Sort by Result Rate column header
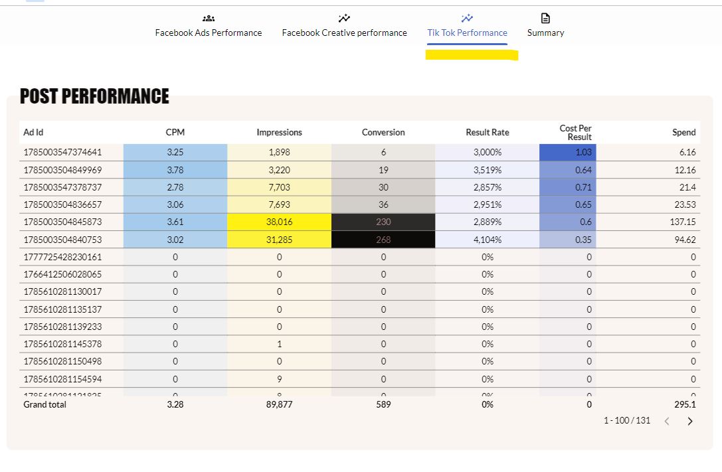Image resolution: width=722 pixels, height=472 pixels. click(487, 133)
